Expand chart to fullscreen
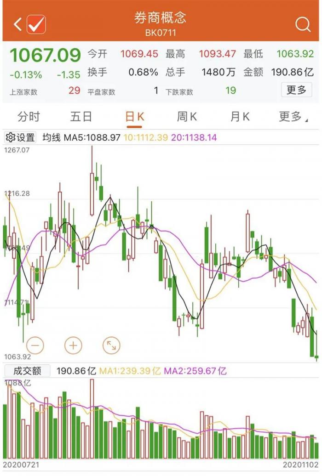This screenshot has height=476, width=322. tap(111, 345)
